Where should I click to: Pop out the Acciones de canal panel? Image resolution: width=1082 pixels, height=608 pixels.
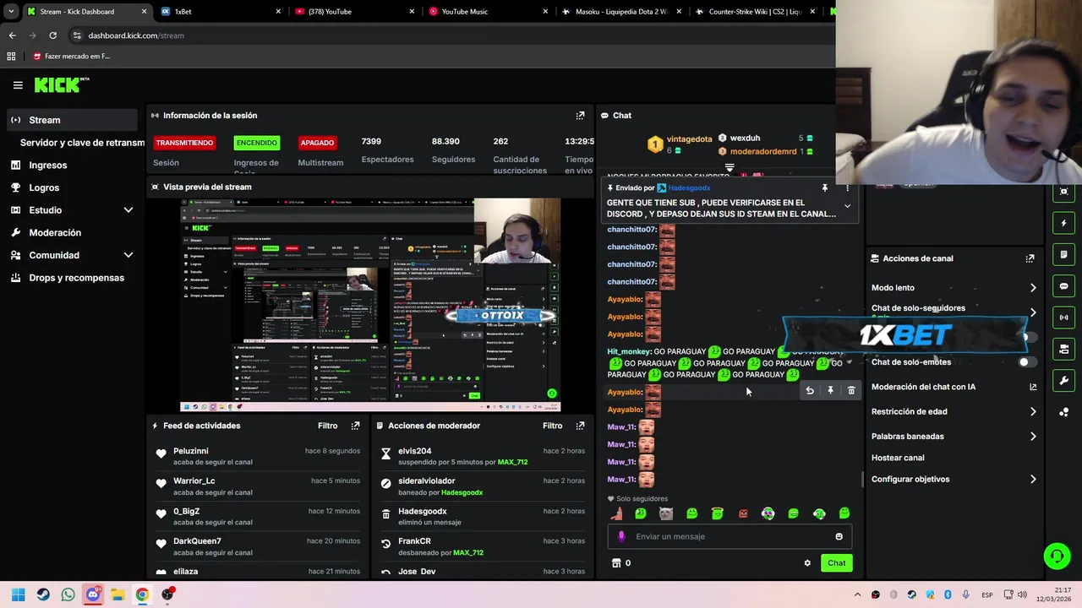tap(1030, 258)
